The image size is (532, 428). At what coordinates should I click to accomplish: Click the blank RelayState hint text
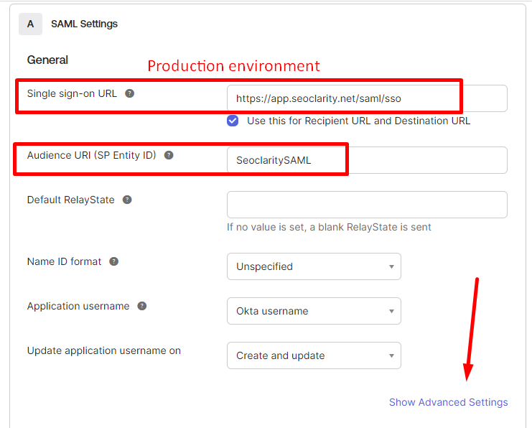[x=329, y=228]
